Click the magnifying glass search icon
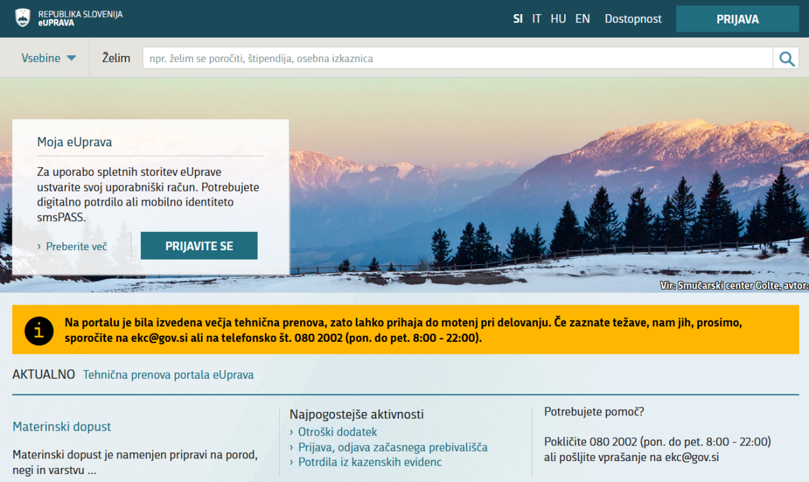The image size is (809, 482). point(787,59)
